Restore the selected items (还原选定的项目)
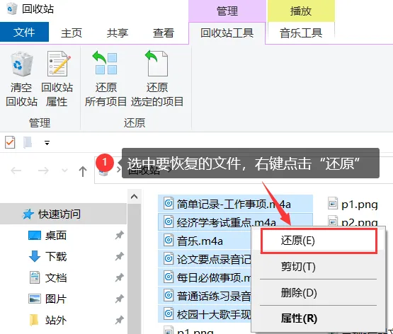This screenshot has width=393, height=334. click(157, 79)
